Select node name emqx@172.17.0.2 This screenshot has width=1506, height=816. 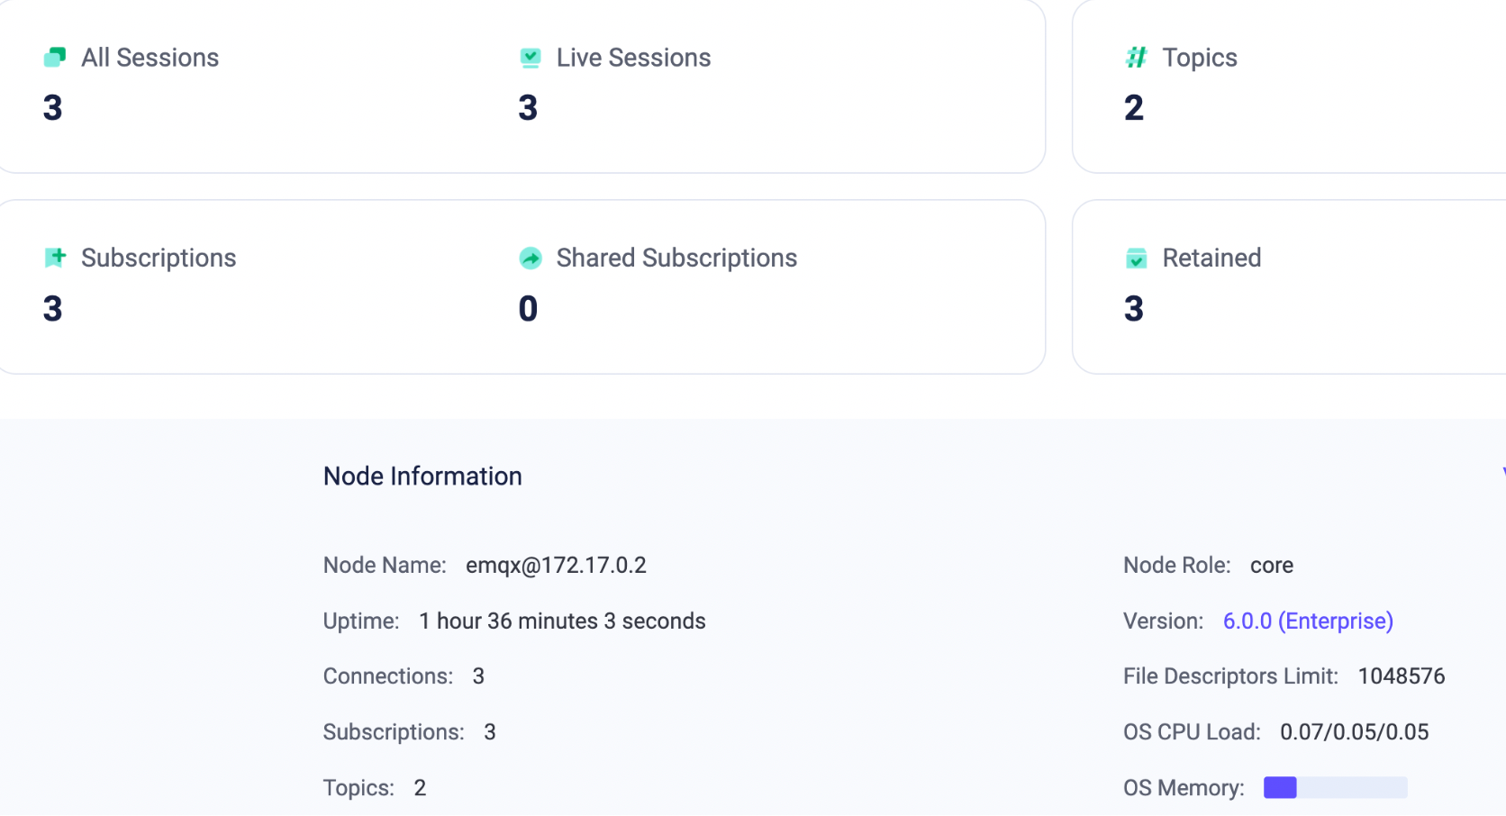pos(556,566)
